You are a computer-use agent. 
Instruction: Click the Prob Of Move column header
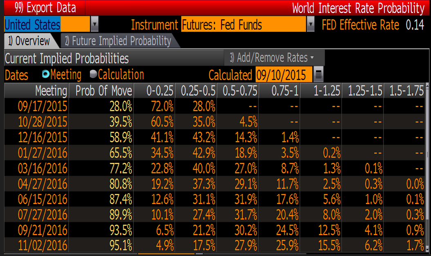pyautogui.click(x=101, y=91)
